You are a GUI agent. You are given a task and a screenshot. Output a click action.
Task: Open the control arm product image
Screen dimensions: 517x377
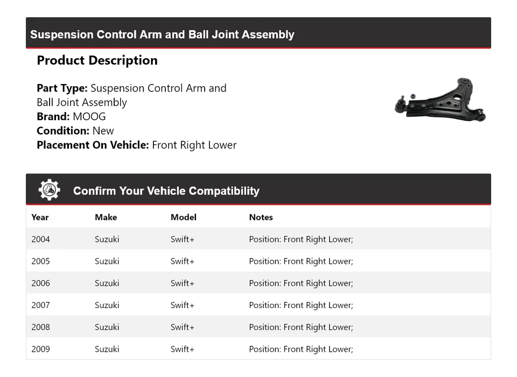click(x=441, y=100)
